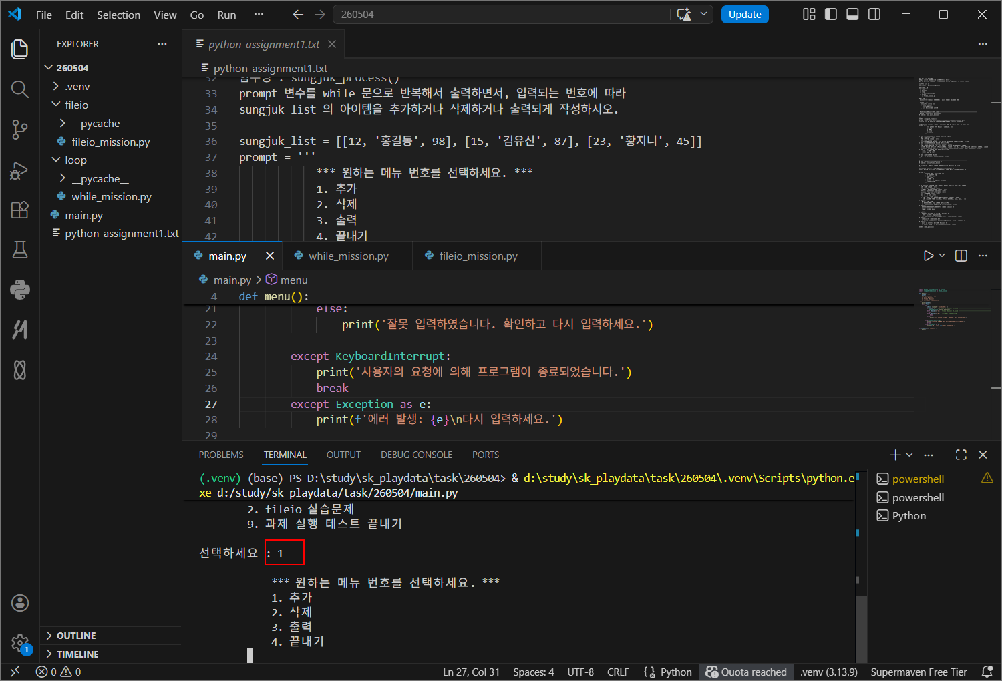1002x681 pixels.
Task: Open Manage settings gear
Action: (x=20, y=643)
